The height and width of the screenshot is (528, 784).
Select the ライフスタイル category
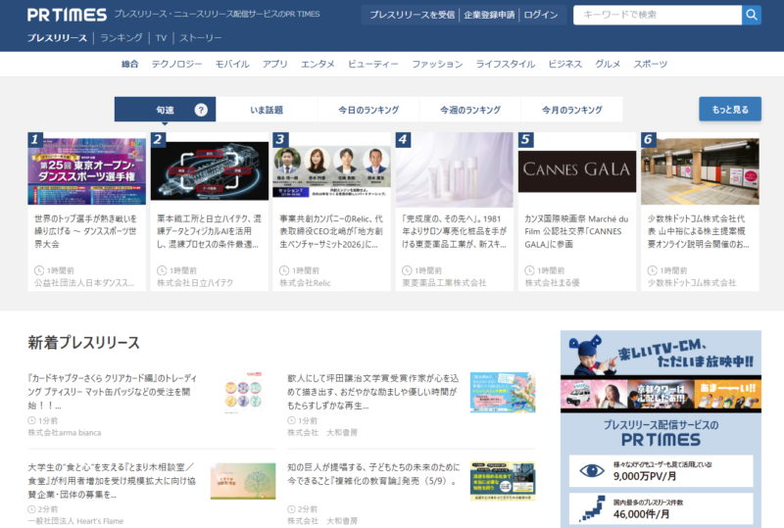pos(505,64)
